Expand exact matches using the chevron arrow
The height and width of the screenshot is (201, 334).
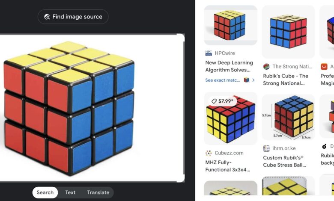click(x=253, y=80)
